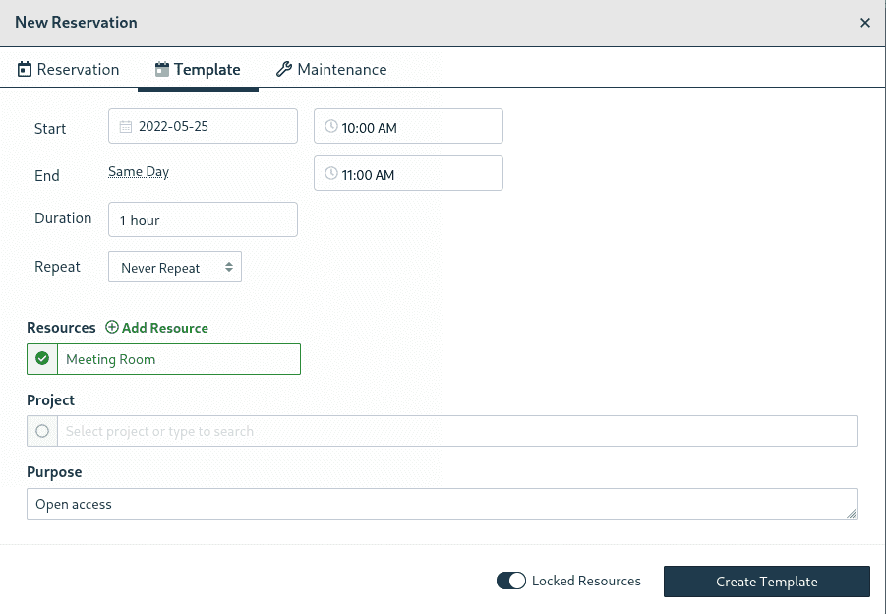The image size is (886, 614).
Task: Open the Never Repeat dropdown
Action: pos(174,267)
